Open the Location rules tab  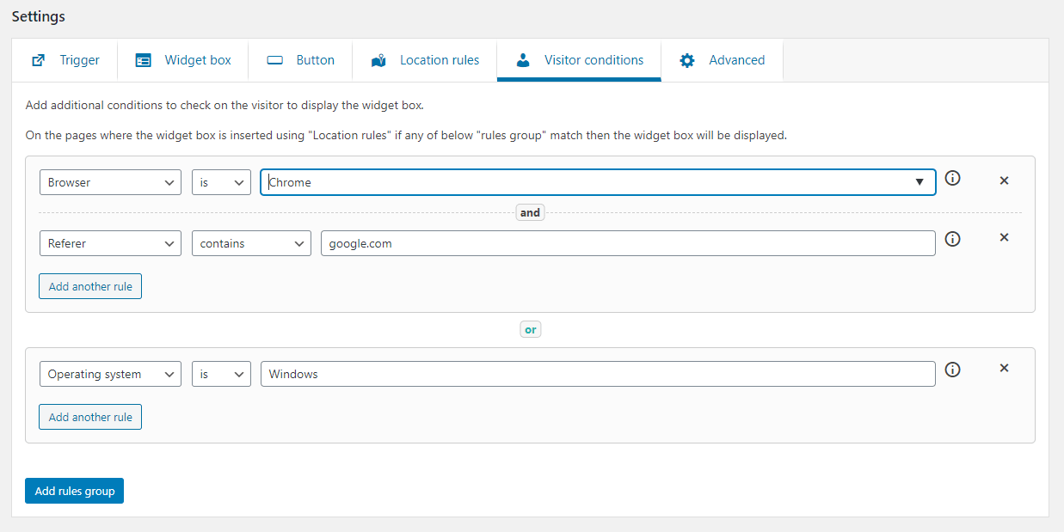(425, 60)
